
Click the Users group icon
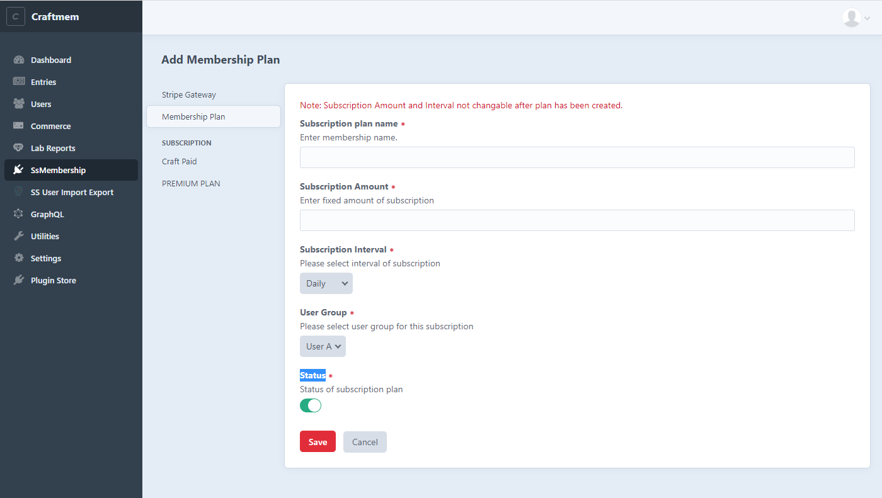point(19,104)
